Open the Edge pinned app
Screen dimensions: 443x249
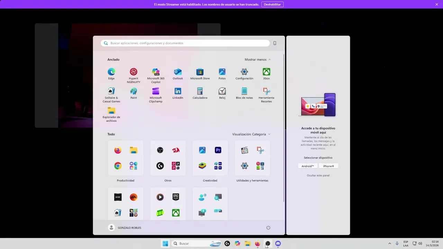111,74
